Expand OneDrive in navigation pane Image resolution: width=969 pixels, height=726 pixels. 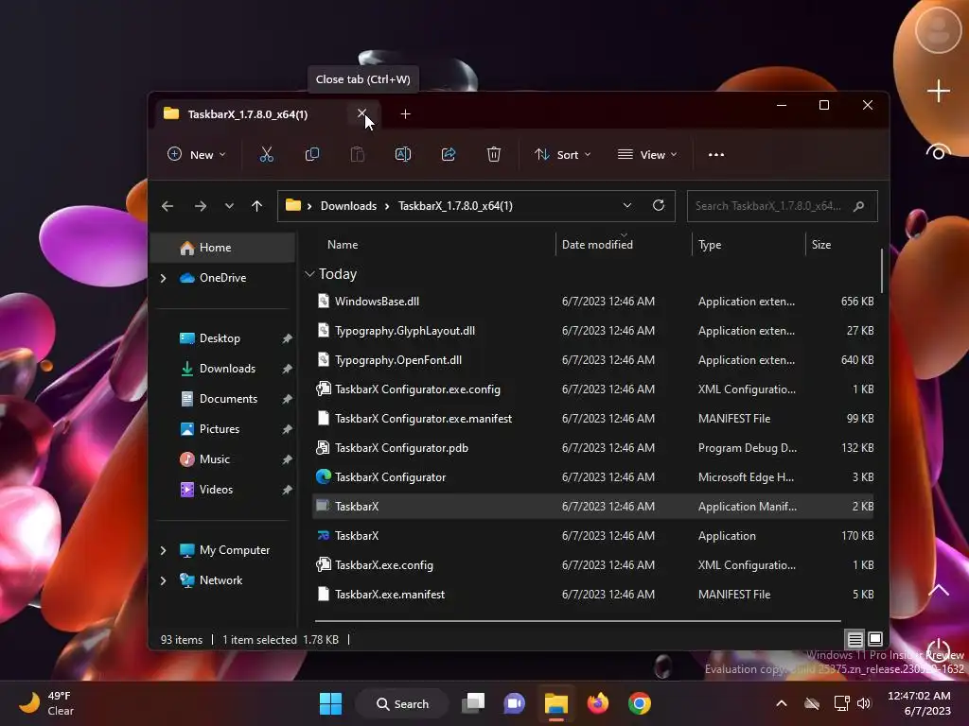pos(163,279)
